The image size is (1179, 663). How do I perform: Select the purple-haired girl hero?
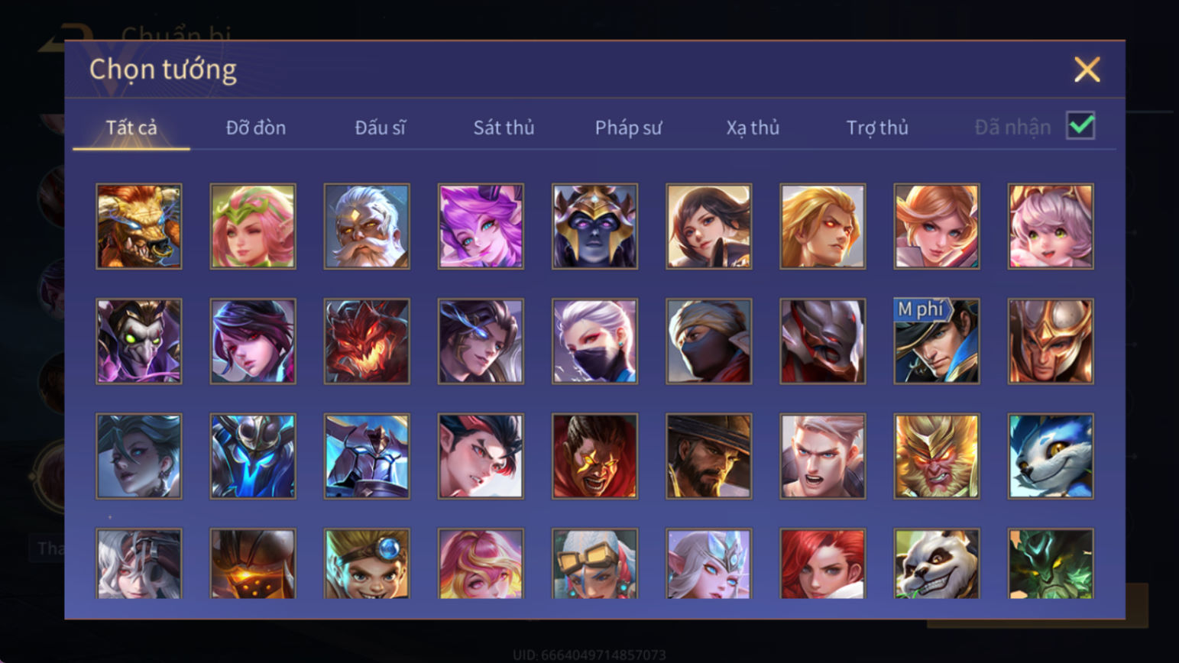pyautogui.click(x=481, y=226)
